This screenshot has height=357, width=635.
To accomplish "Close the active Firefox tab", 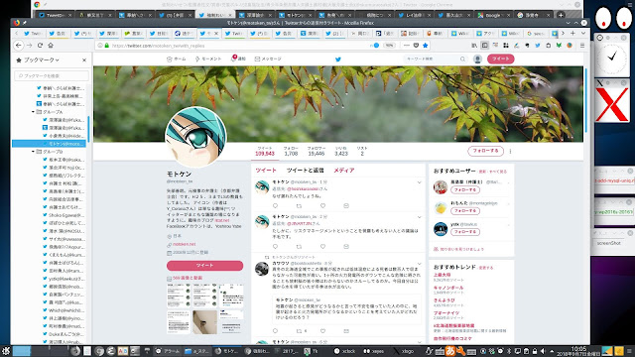I will tap(216, 34).
